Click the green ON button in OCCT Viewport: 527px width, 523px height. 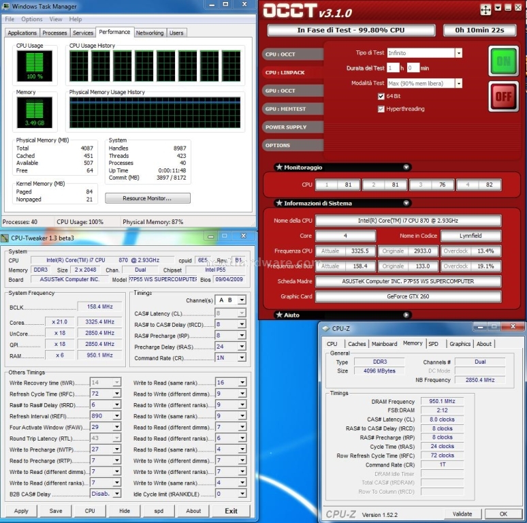[503, 61]
